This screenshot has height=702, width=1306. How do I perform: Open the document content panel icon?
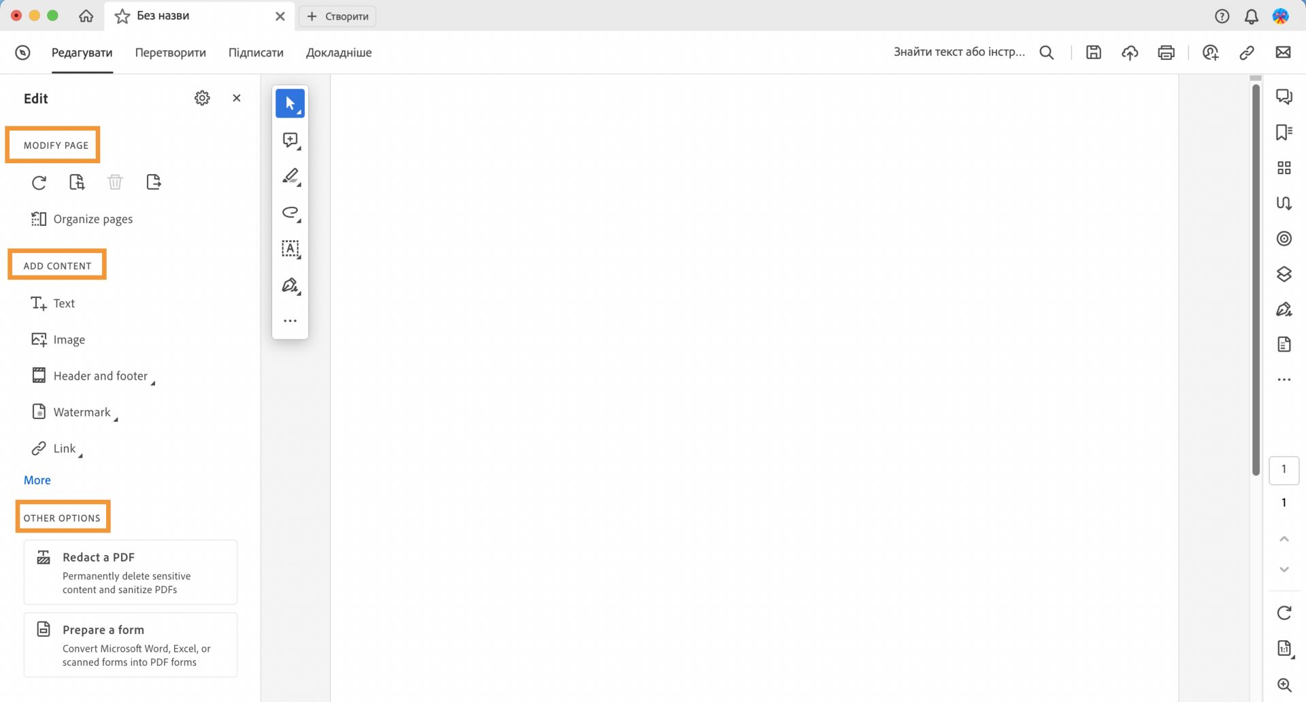1284,345
